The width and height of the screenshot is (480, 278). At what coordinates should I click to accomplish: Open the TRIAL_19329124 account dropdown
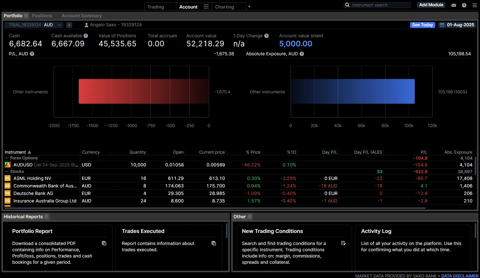(33, 25)
